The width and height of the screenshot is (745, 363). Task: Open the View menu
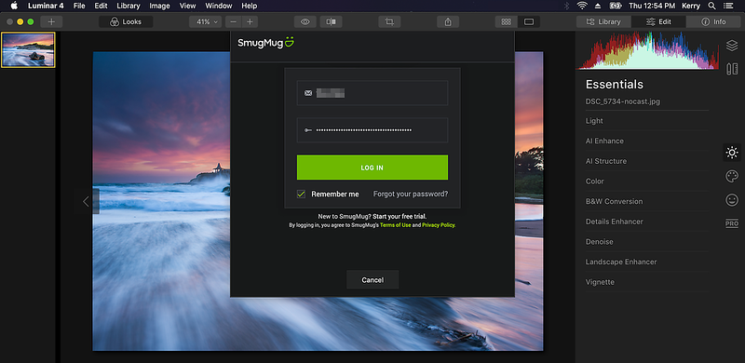pyautogui.click(x=188, y=6)
